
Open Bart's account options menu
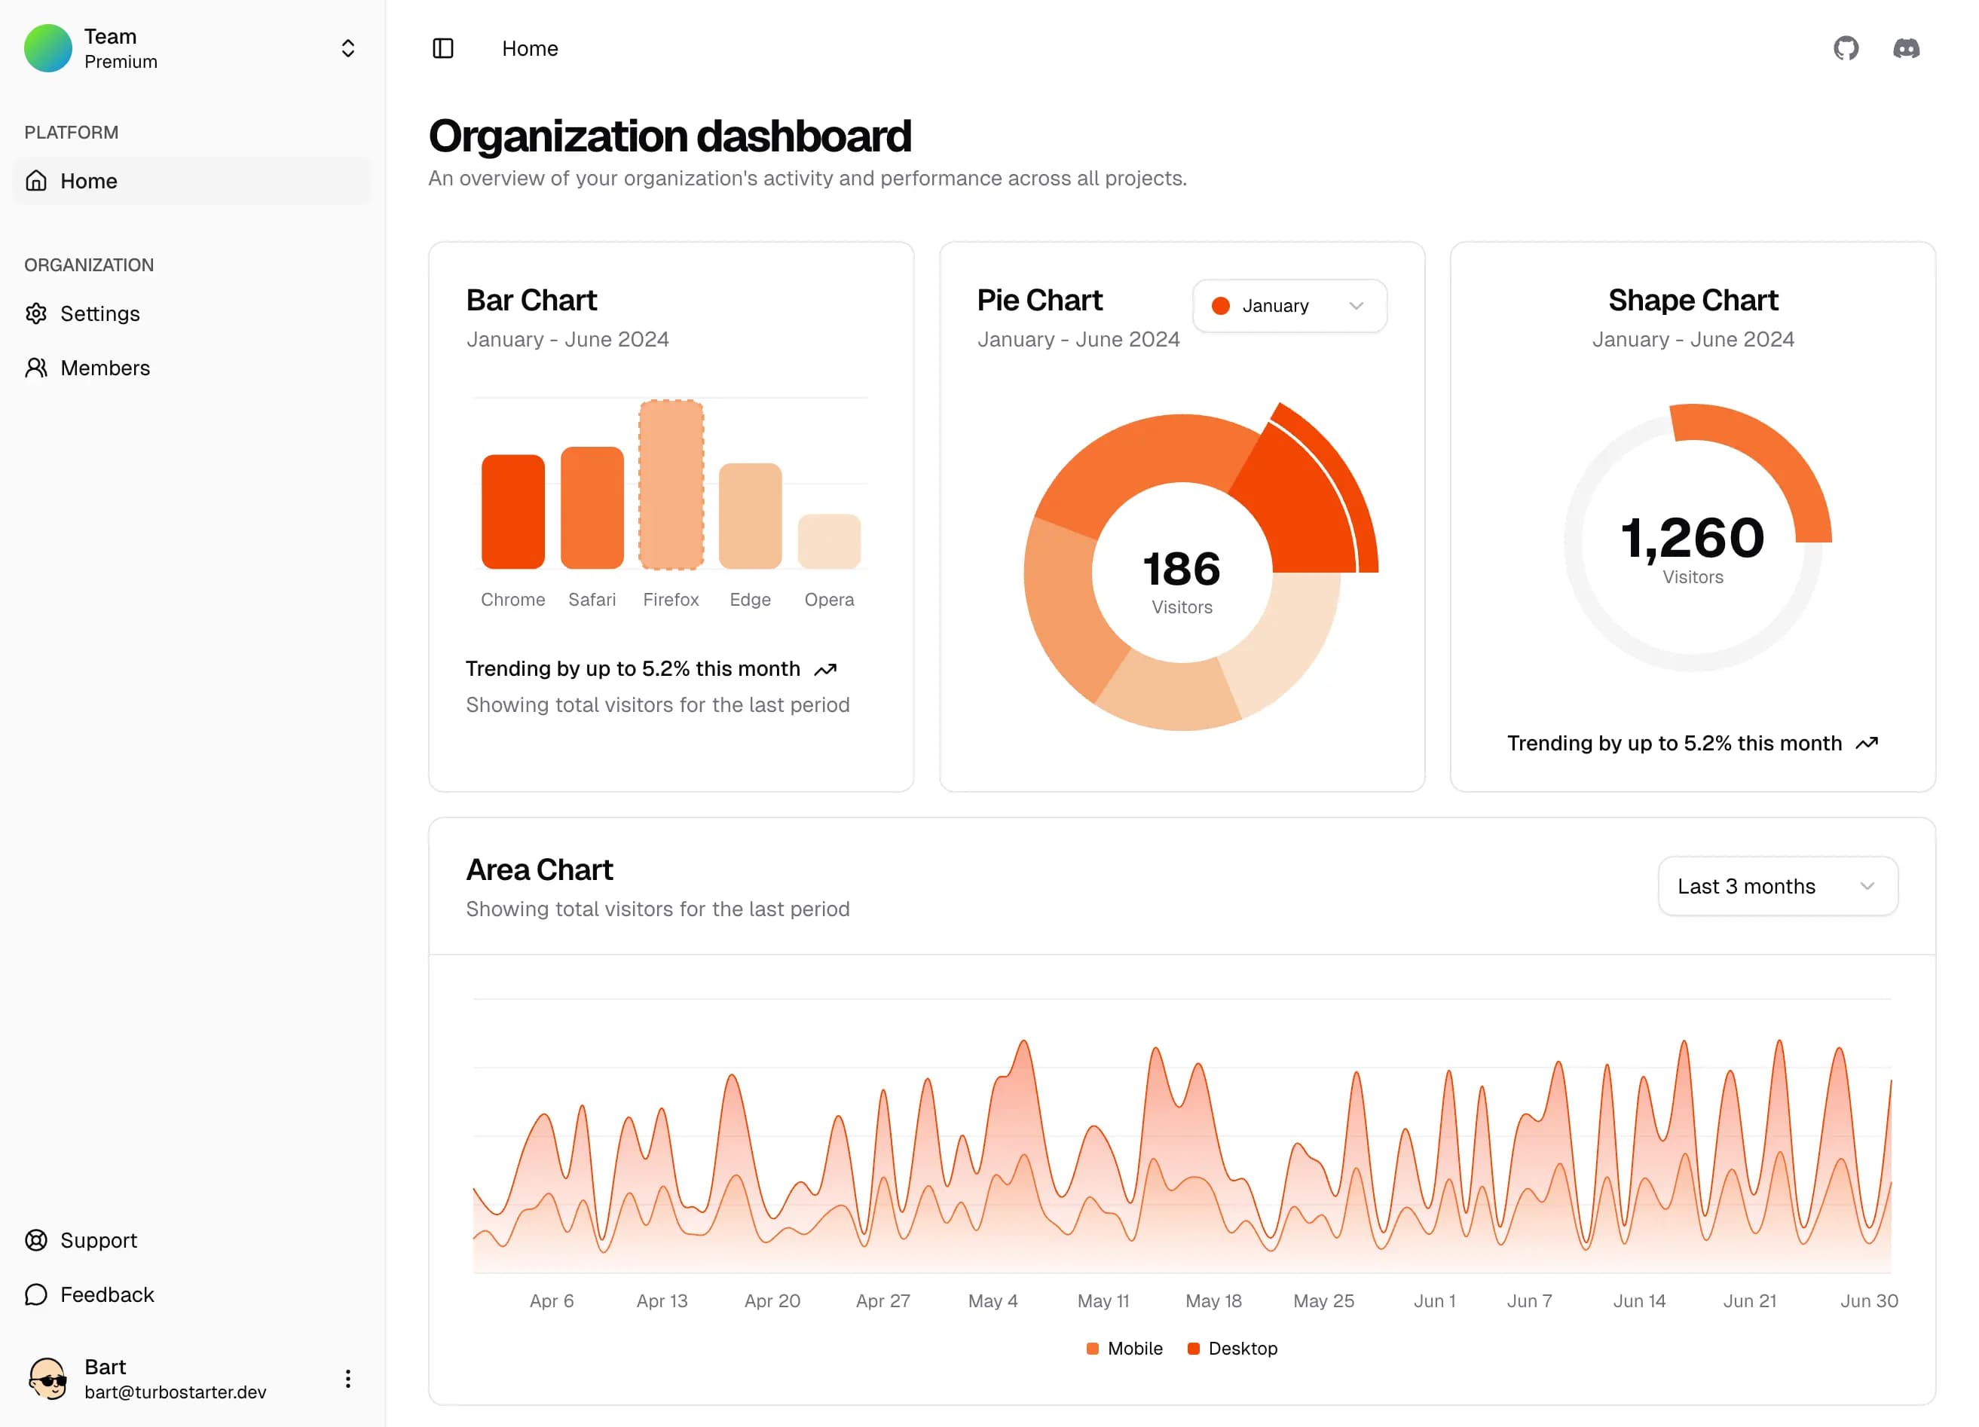point(348,1378)
